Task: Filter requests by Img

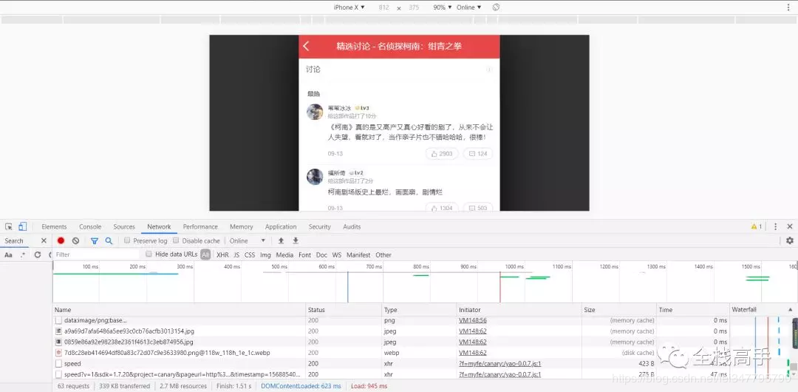Action: coord(266,255)
